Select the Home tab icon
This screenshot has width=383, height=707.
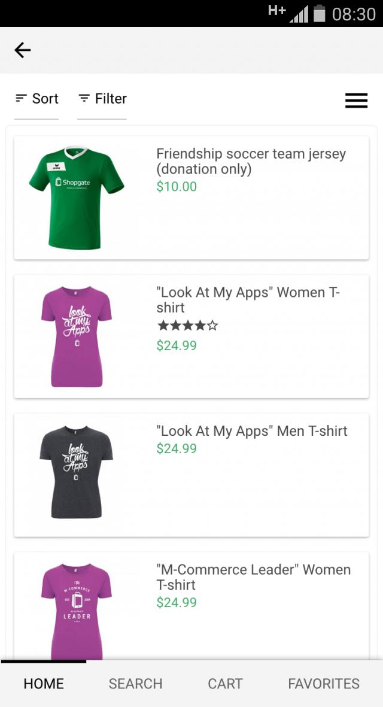pyautogui.click(x=43, y=684)
